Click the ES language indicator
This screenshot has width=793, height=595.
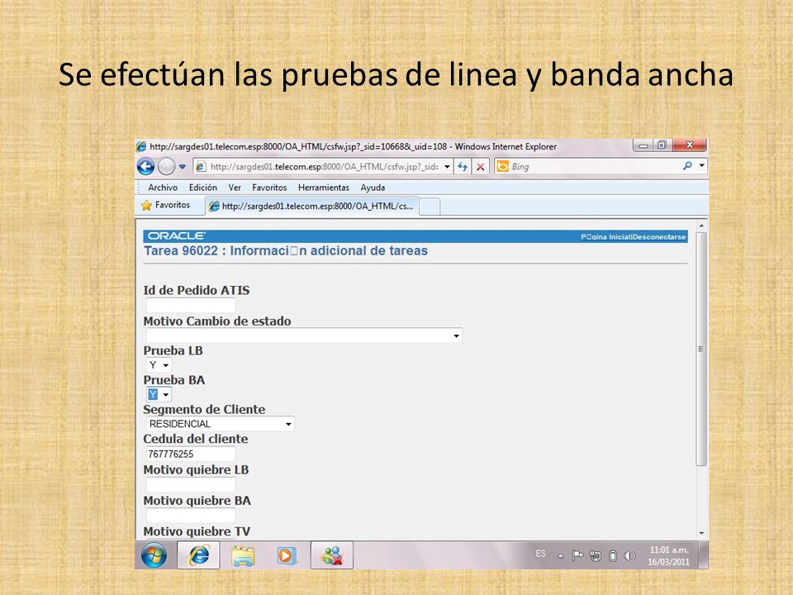point(540,554)
